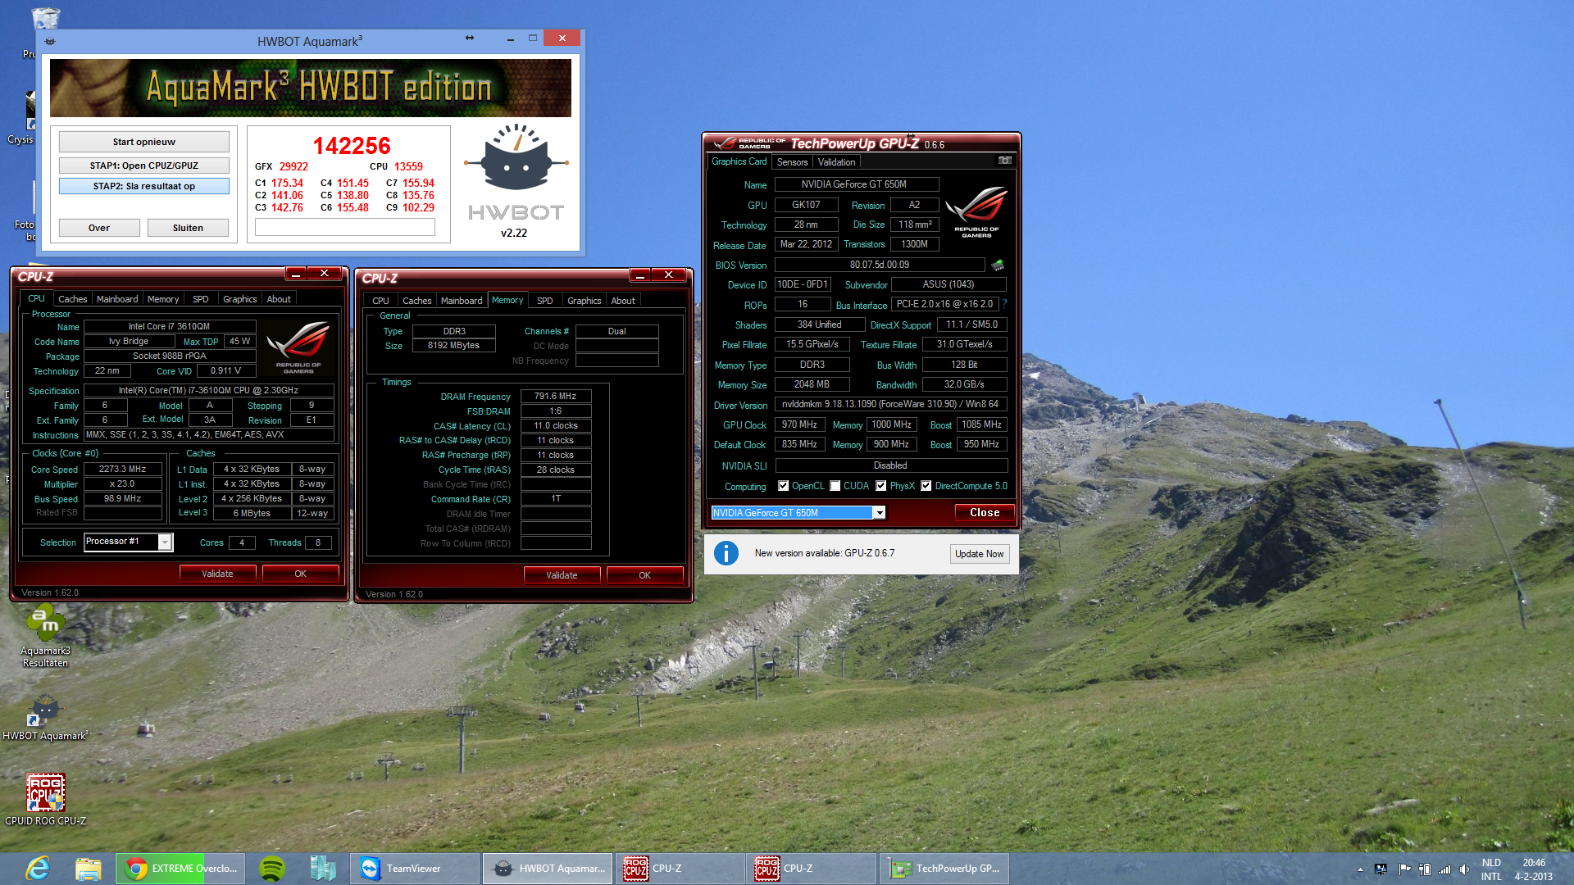This screenshot has height=885, width=1574.
Task: Click the HWBOT Aquamark window title icon
Action: pyautogui.click(x=50, y=40)
